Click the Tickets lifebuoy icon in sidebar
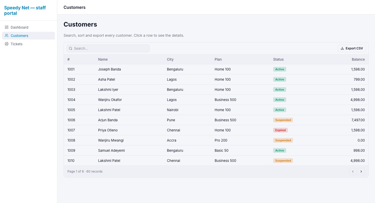The image size is (375, 203). pos(7,44)
